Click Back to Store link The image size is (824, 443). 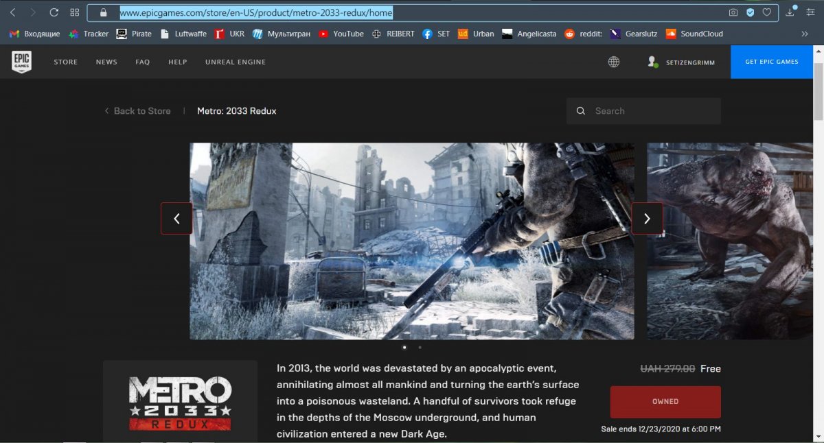point(137,111)
